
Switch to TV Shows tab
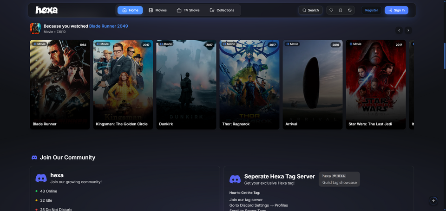(188, 10)
